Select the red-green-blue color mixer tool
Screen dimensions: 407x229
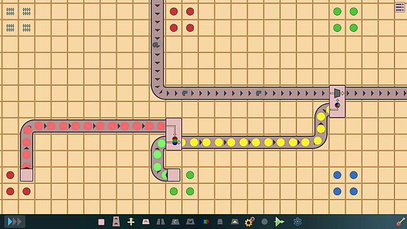point(205,221)
